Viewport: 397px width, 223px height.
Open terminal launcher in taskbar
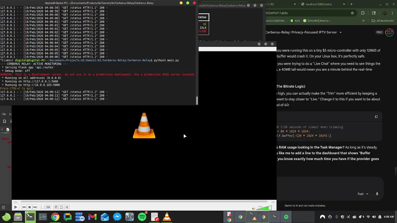(30, 217)
